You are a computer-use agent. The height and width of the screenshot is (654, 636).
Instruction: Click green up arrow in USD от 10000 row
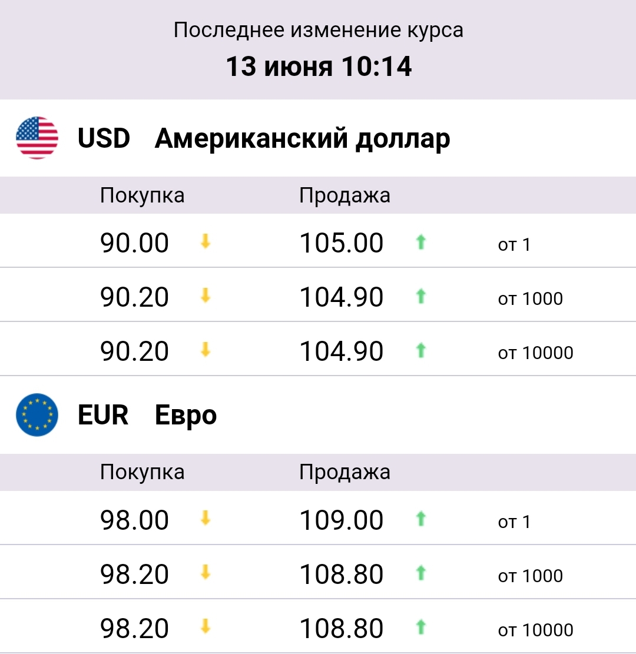(420, 350)
